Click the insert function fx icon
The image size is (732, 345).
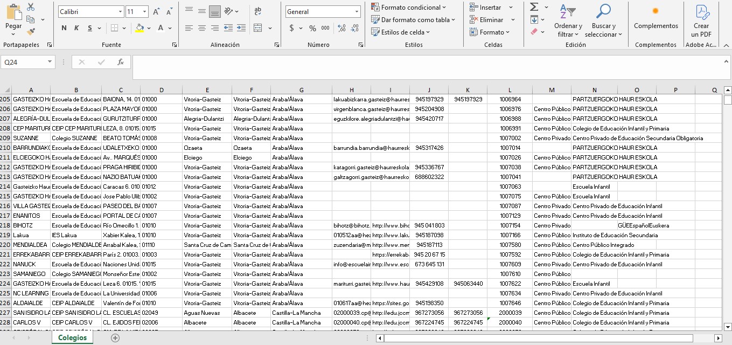tap(121, 62)
